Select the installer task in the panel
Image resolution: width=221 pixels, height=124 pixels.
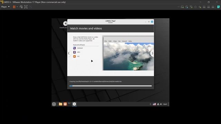pos(74,104)
